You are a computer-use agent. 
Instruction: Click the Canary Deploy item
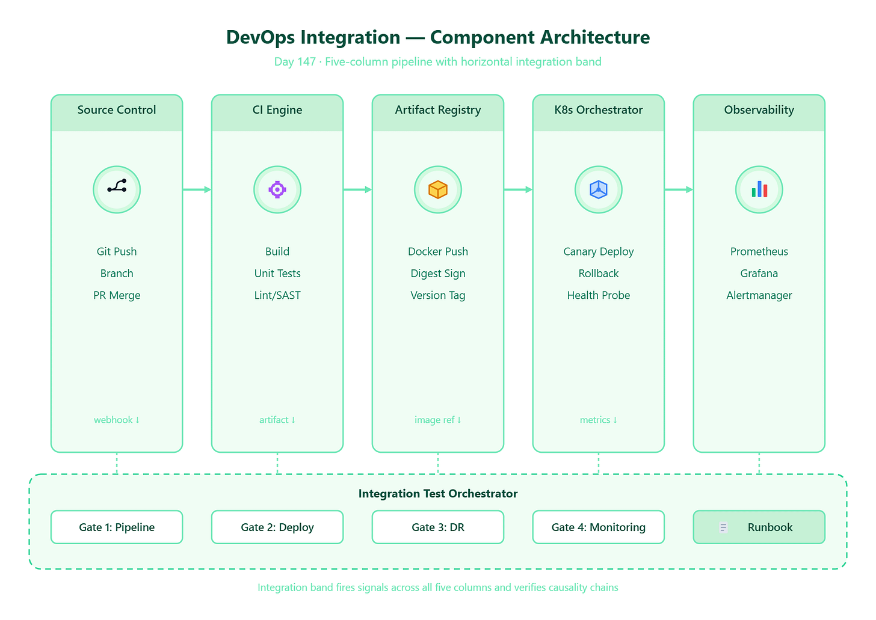tap(599, 251)
